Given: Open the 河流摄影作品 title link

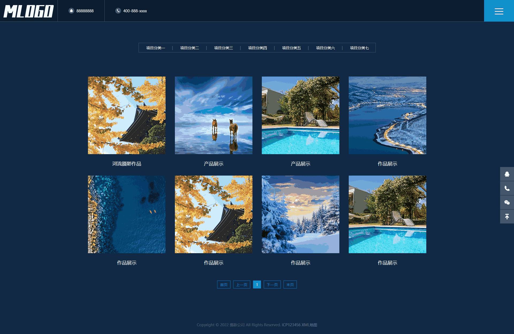Looking at the screenshot, I should pos(126,164).
